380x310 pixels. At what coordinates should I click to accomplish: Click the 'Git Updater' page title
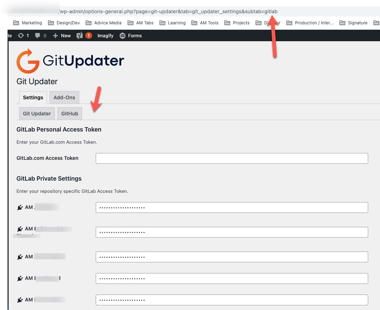point(37,81)
